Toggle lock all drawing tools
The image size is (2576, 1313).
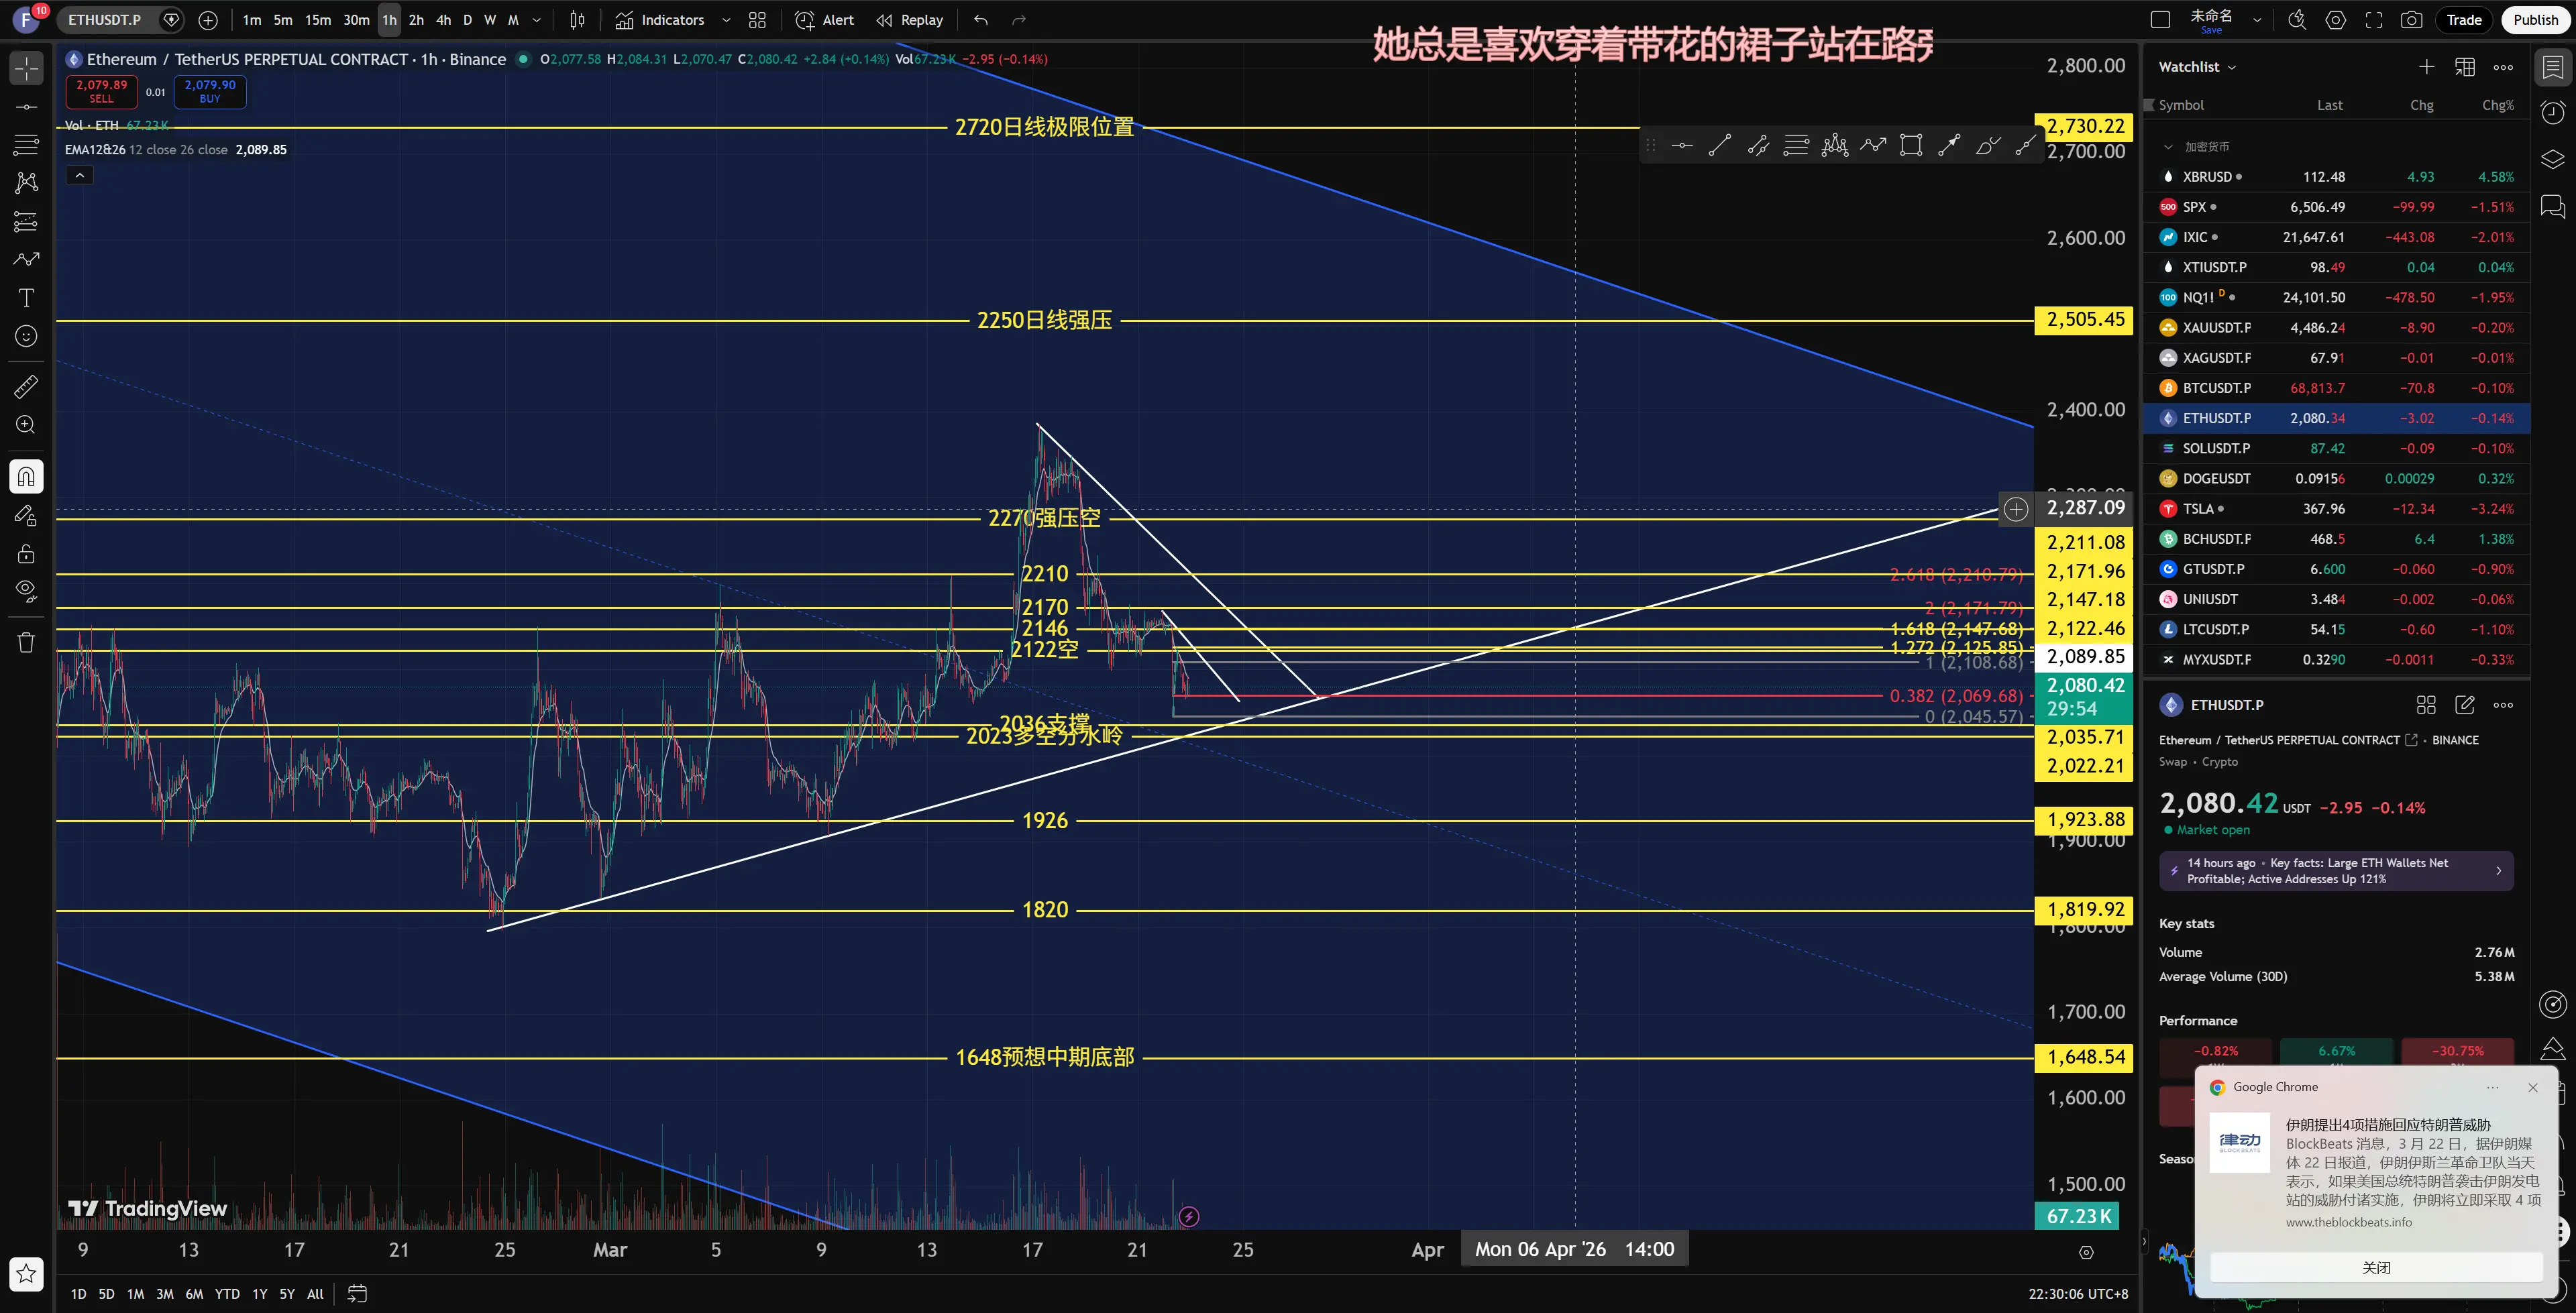click(26, 553)
